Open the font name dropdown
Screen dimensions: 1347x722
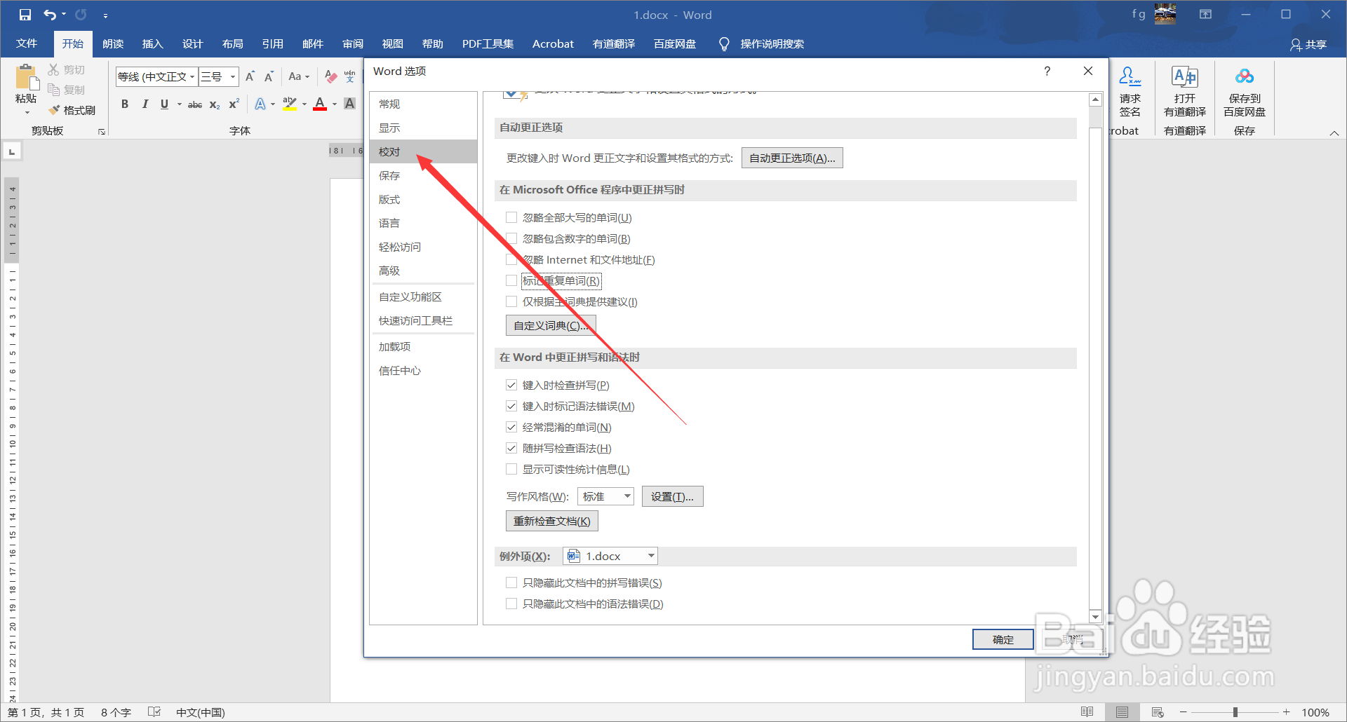click(192, 76)
